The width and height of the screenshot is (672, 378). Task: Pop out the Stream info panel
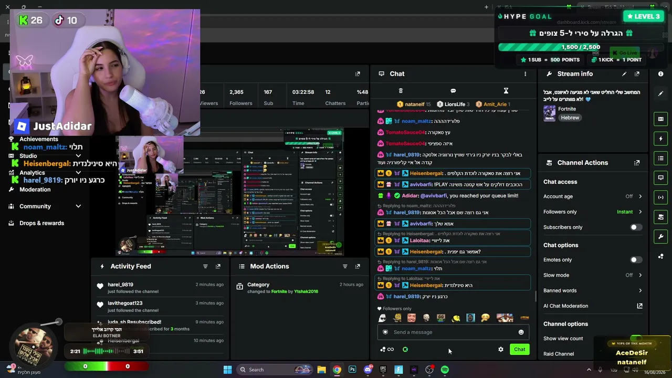pos(637,74)
